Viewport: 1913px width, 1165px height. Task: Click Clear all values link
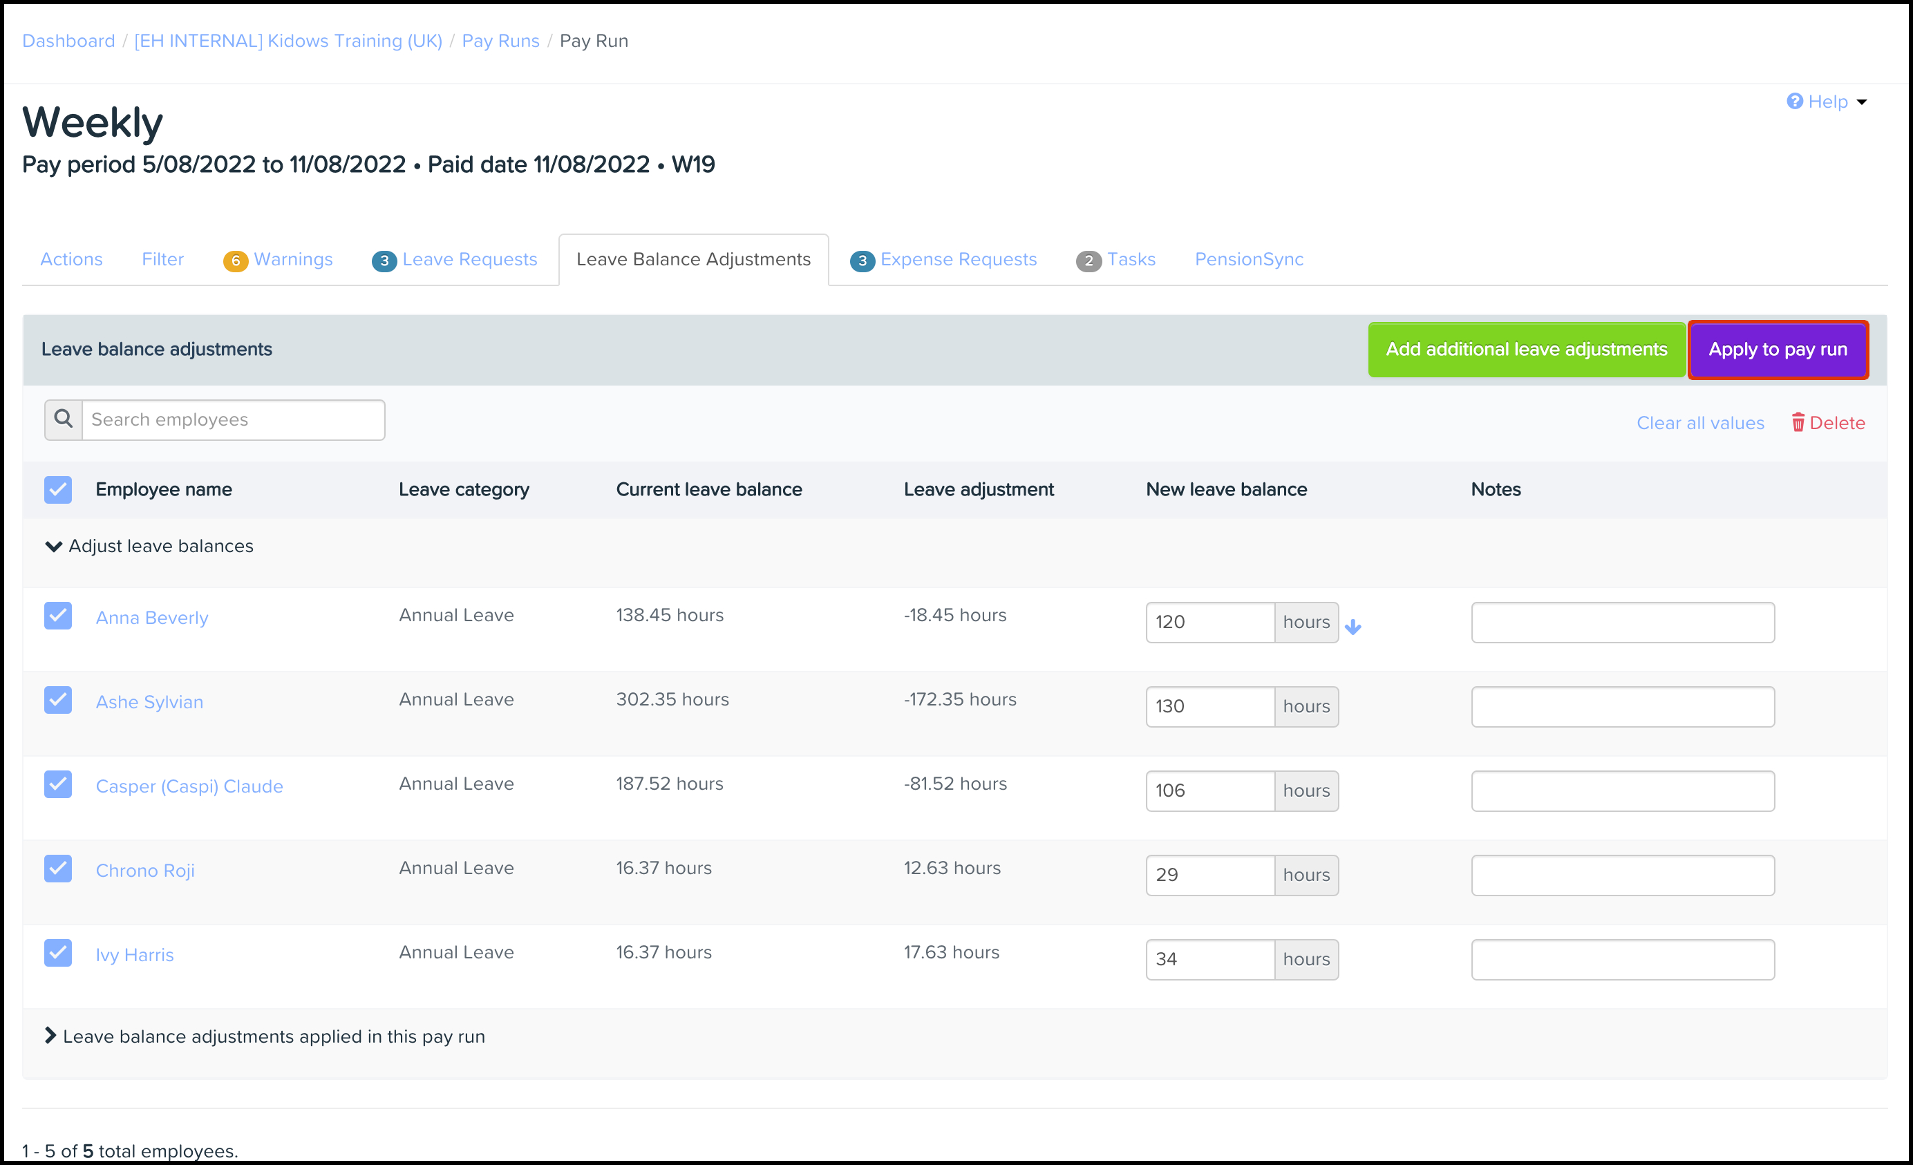click(1699, 423)
